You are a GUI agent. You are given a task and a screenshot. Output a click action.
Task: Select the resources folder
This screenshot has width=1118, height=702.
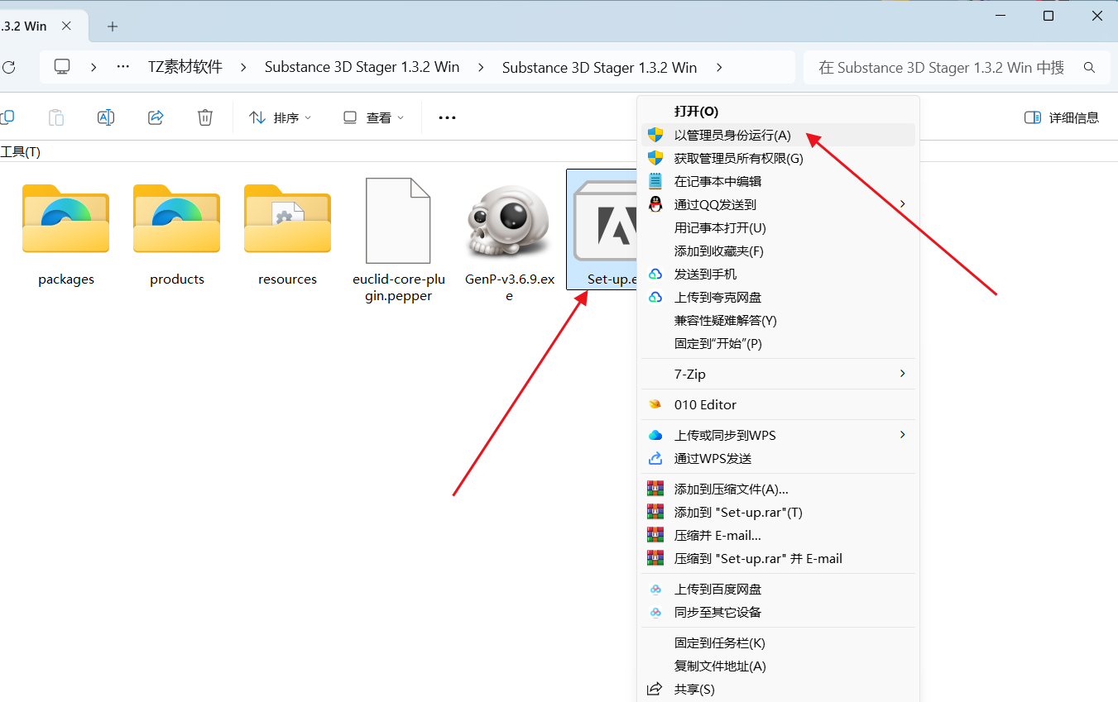[x=287, y=234]
